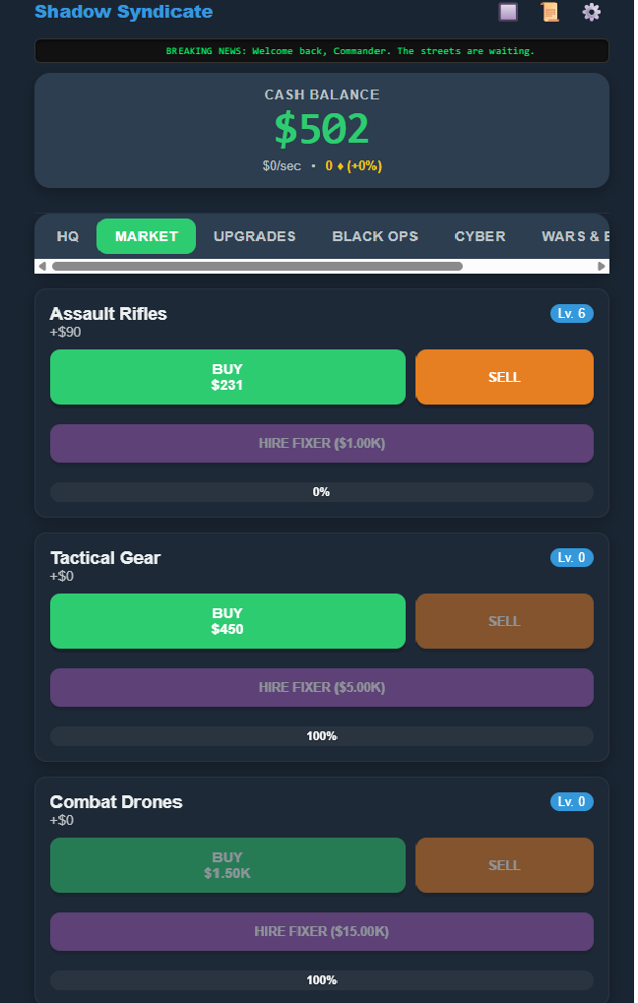Image resolution: width=638 pixels, height=1003 pixels.
Task: Click the tab bar's left scroll arrow
Action: coord(42,266)
